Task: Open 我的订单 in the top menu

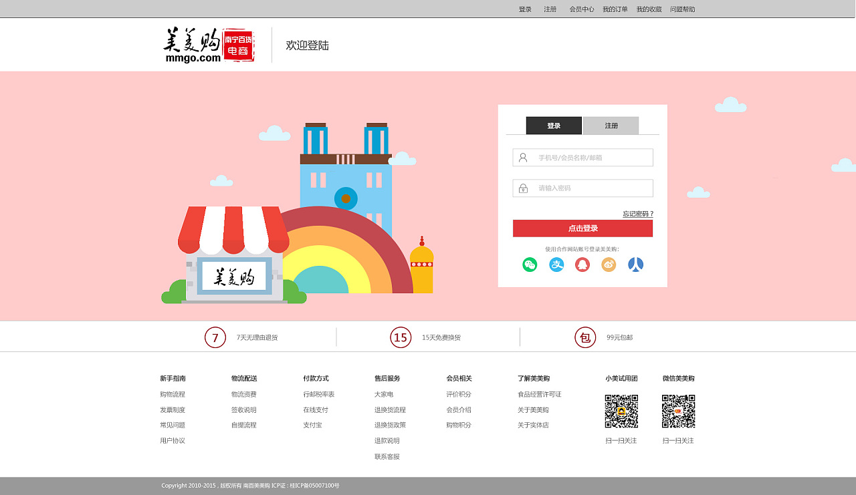Action: (x=614, y=9)
